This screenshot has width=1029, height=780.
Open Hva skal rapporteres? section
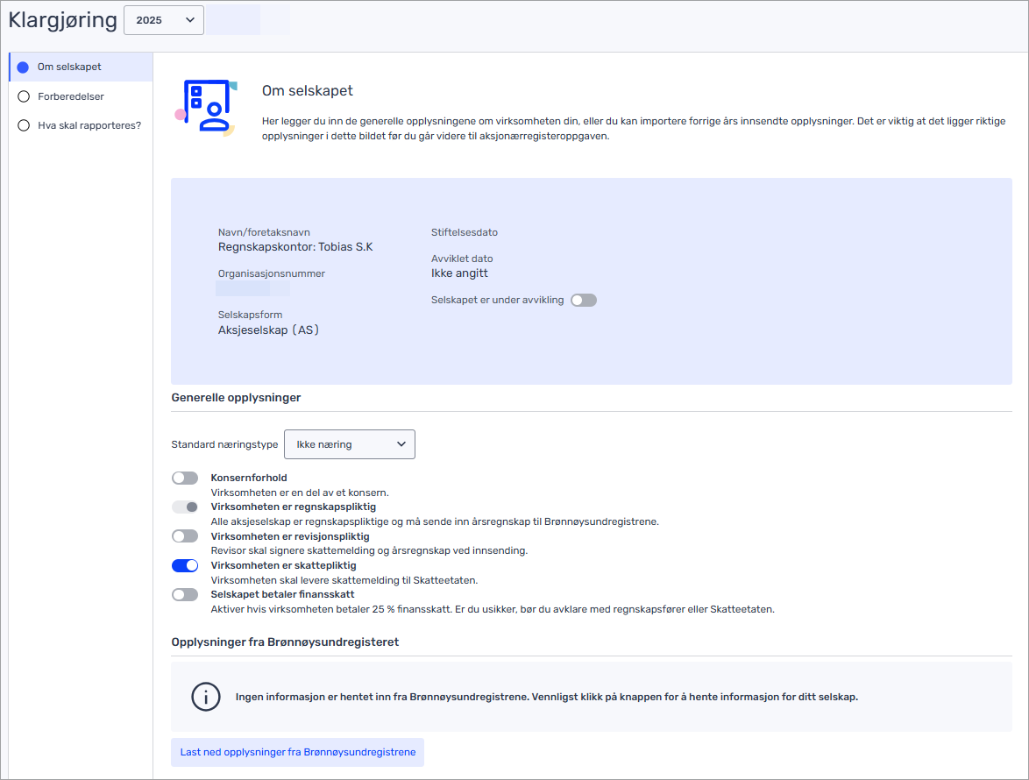pyautogui.click(x=89, y=125)
